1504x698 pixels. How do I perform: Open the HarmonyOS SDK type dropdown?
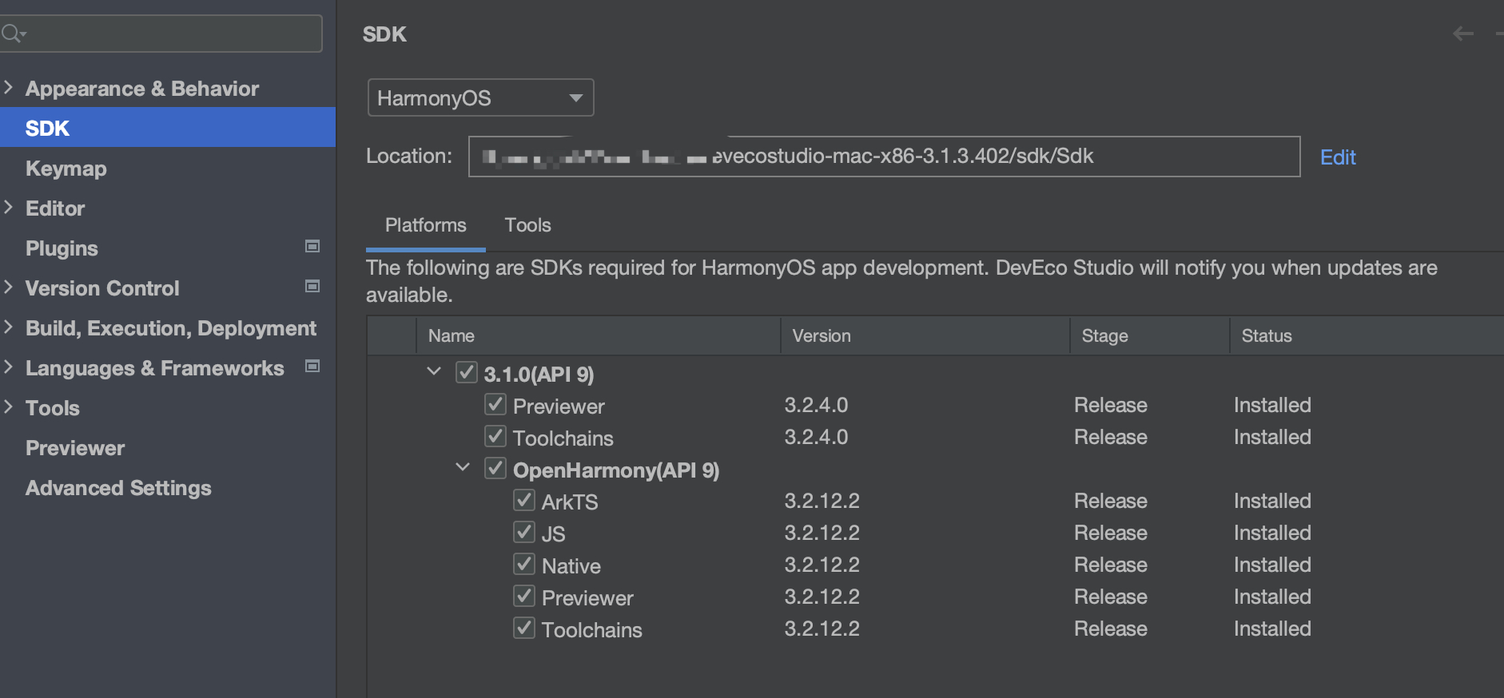pos(480,97)
